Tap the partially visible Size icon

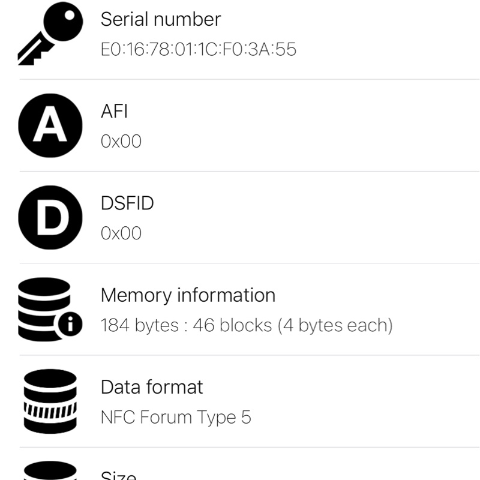click(50, 471)
